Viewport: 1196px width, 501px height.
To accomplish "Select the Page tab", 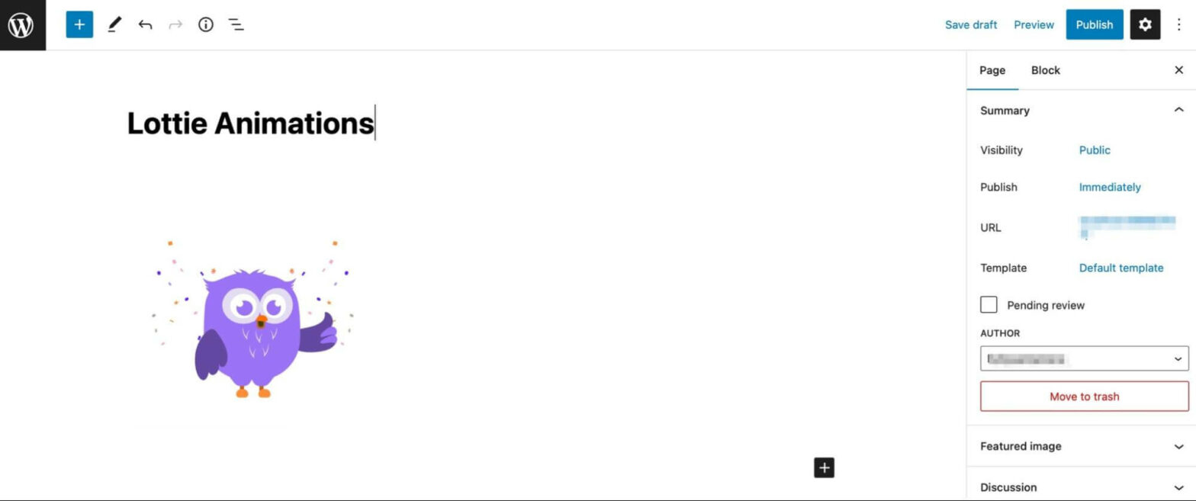I will (992, 69).
